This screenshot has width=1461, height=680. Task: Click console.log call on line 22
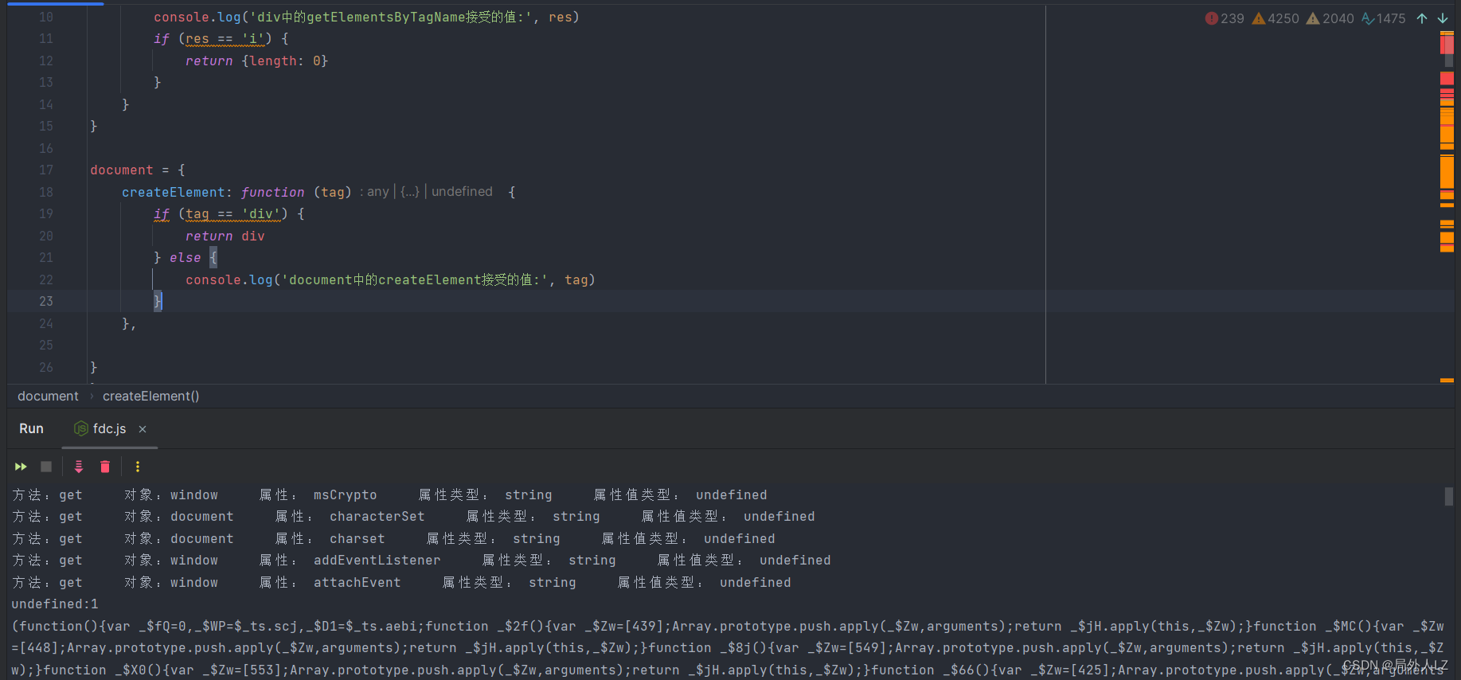tap(390, 279)
